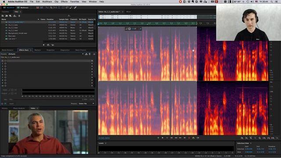Viewport: 281px width, 158px height.
Task: Select the Razor tool in toolbar
Action: (51, 8)
